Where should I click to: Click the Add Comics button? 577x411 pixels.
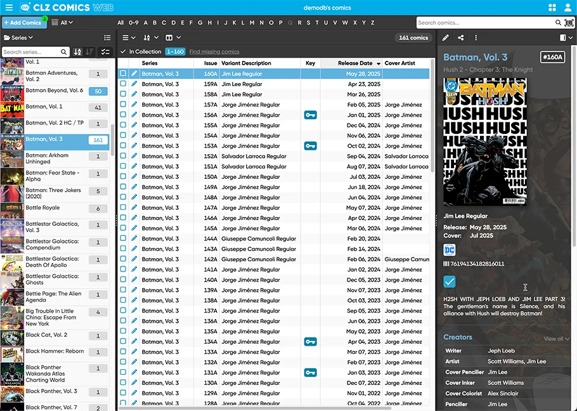click(24, 22)
